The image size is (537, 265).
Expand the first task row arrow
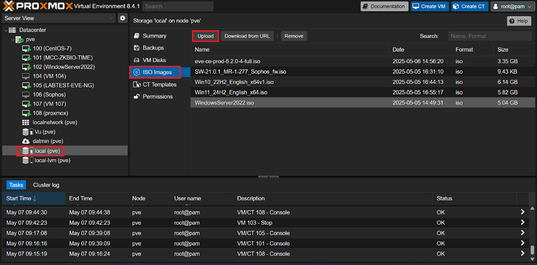(x=522, y=213)
